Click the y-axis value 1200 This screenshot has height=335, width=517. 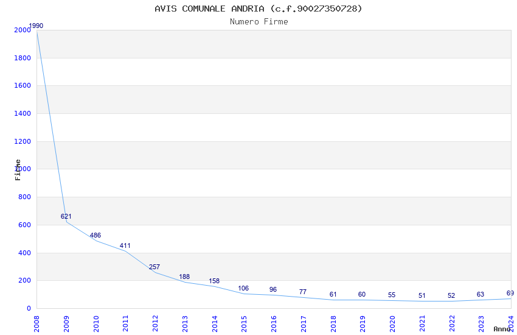click(23, 141)
